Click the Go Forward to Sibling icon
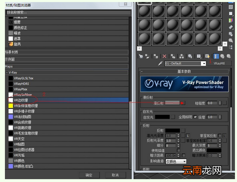The image size is (237, 182). 228,56
